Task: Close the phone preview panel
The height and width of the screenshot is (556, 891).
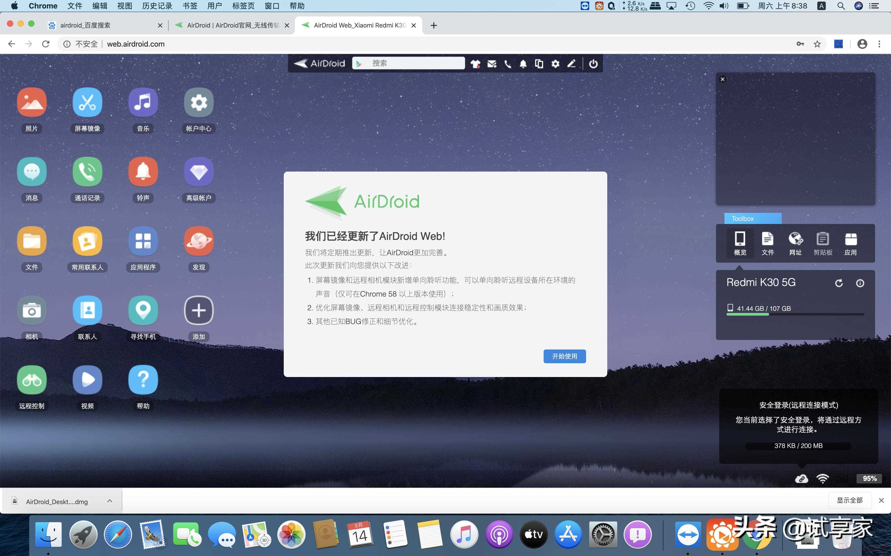Action: [722, 79]
